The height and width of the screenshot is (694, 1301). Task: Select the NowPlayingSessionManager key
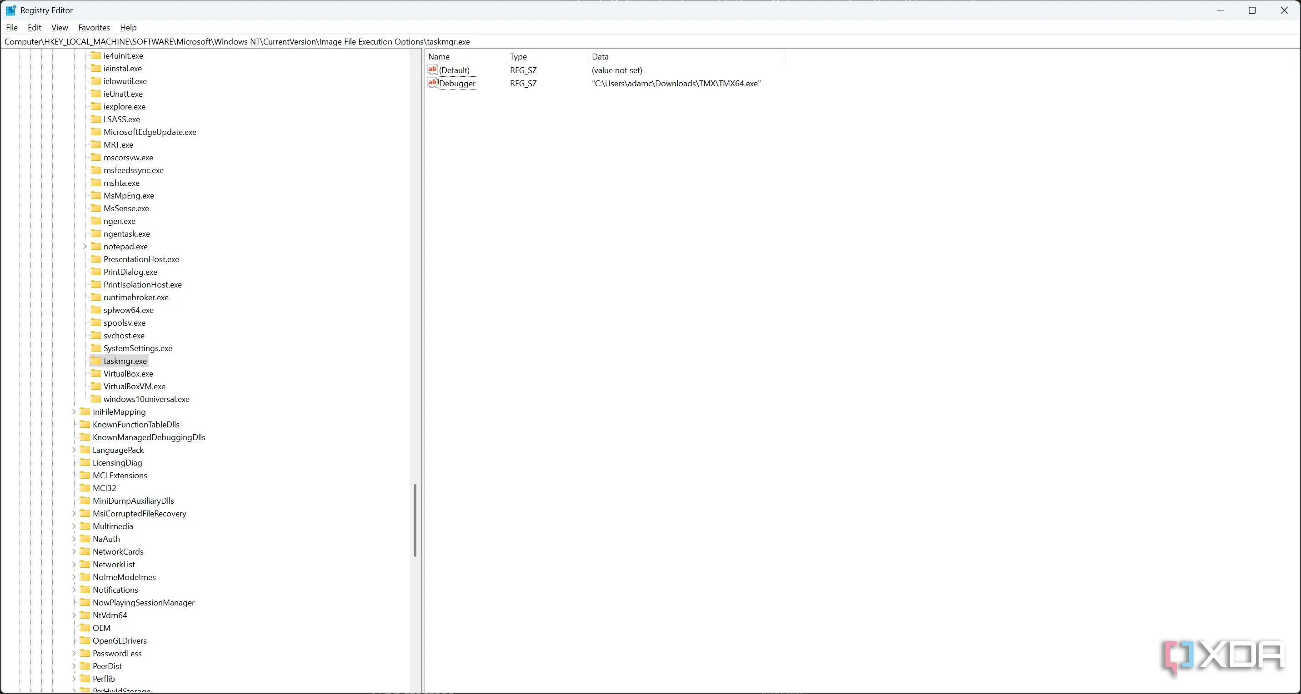(x=144, y=603)
